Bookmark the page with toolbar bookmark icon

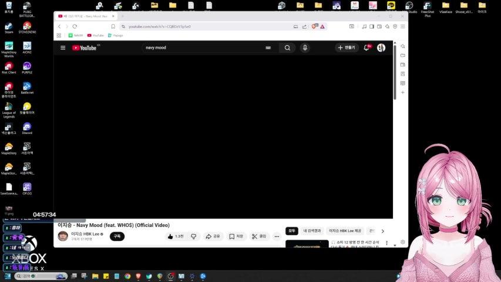[113, 26]
